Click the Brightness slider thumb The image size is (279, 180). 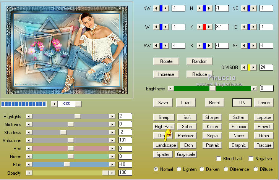pyautogui.click(x=212, y=88)
